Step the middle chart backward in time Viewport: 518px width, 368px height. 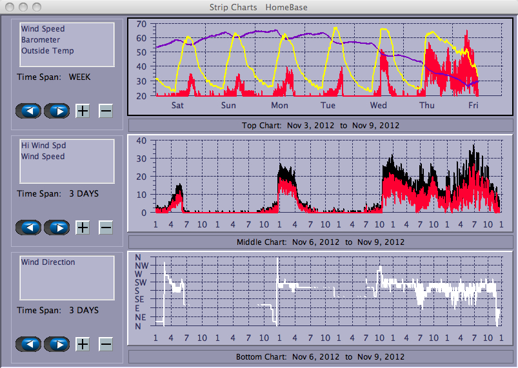pyautogui.click(x=28, y=228)
